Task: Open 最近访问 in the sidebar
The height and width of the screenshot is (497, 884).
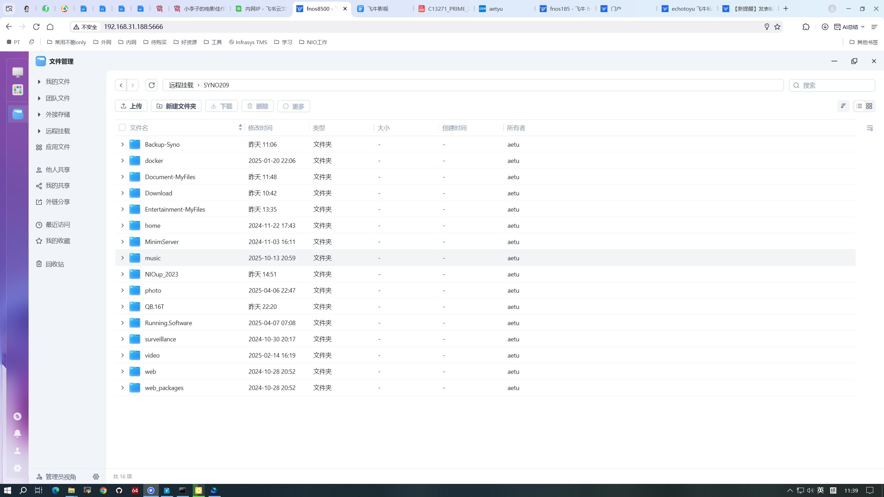Action: click(57, 225)
